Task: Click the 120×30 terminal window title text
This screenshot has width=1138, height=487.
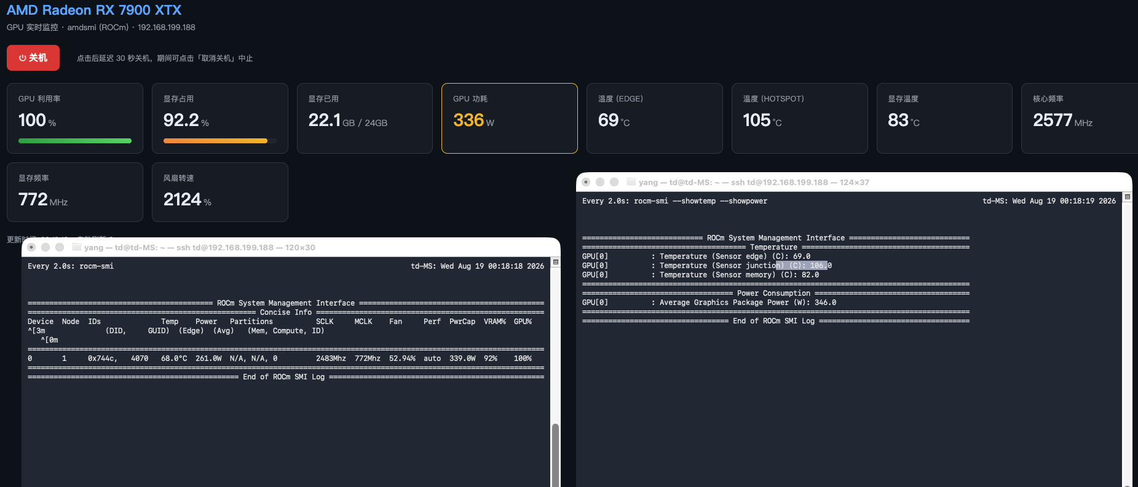Action: pos(200,248)
